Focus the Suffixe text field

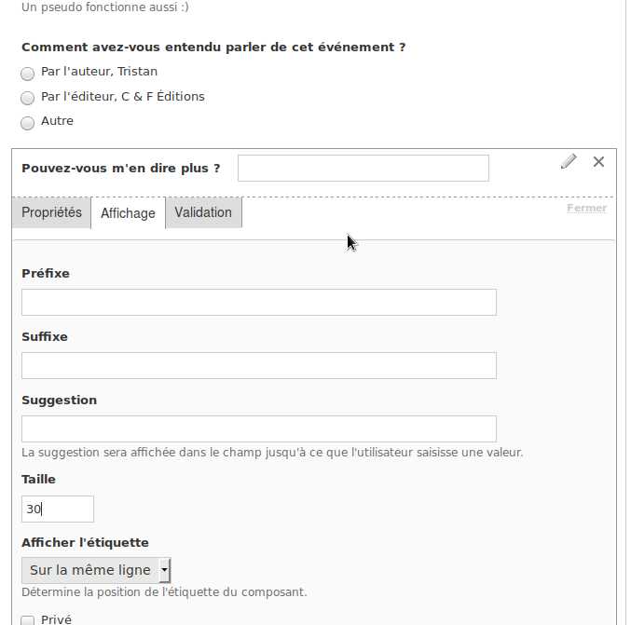pos(259,365)
